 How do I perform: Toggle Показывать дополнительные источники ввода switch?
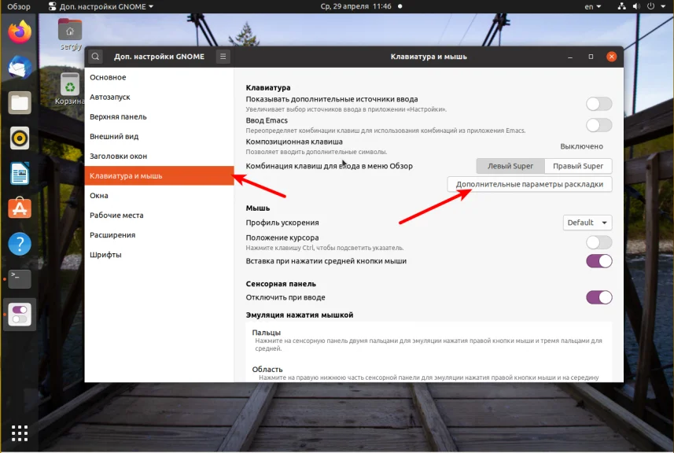tap(598, 104)
